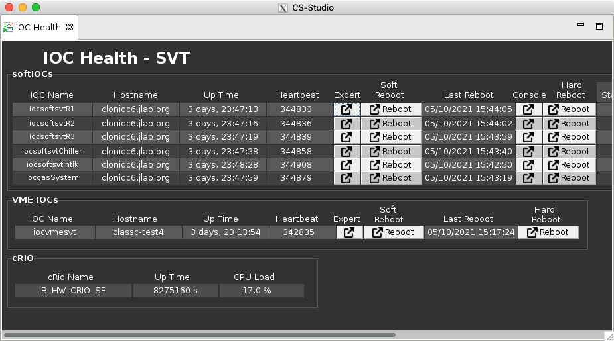
Task: Minimize the editor view panel
Action: (x=581, y=26)
